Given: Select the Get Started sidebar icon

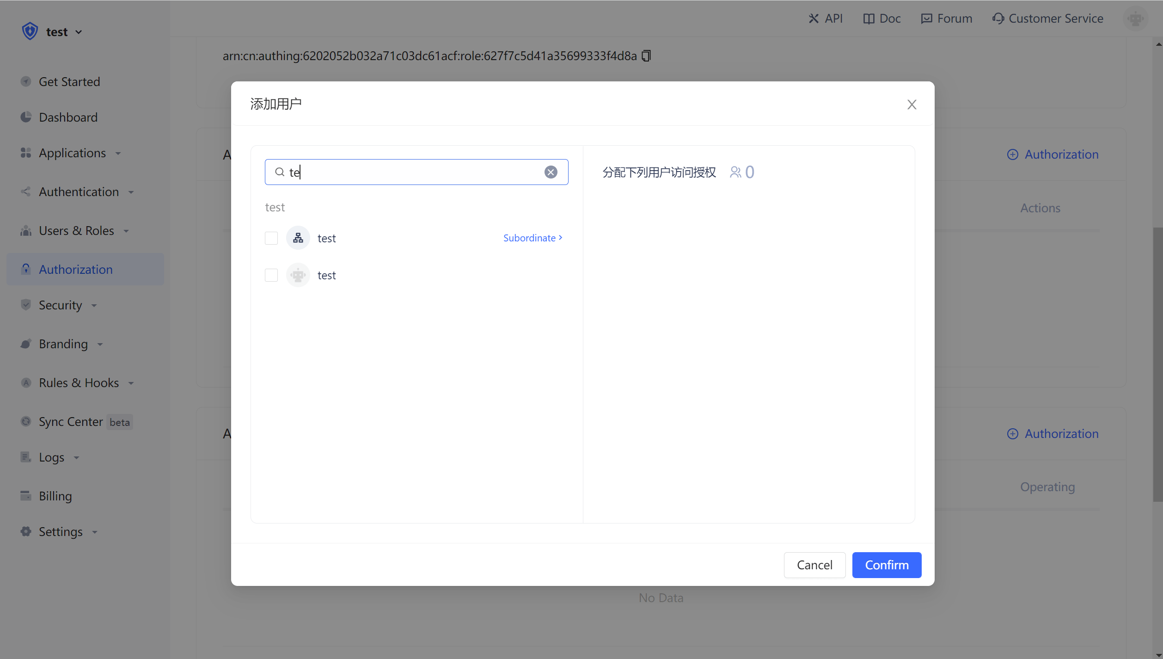Looking at the screenshot, I should (26, 81).
